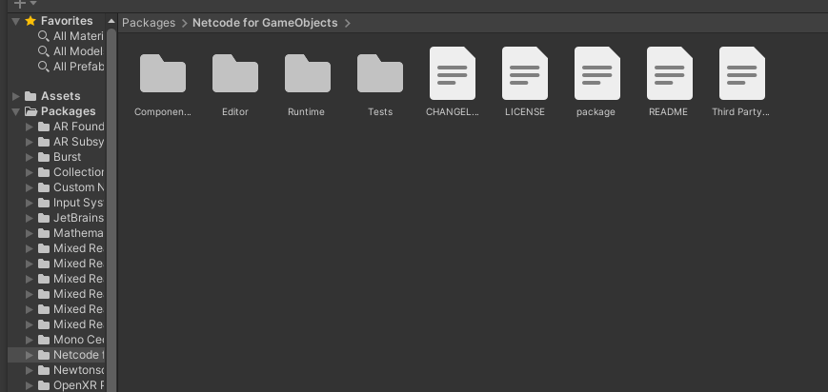This screenshot has width=828, height=392.
Task: Click the search icon beside All Models
Action: point(44,51)
